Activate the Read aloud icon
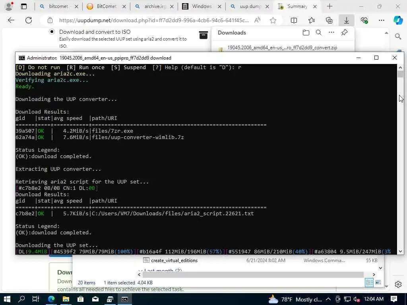The width and height of the screenshot is (407, 305). coord(257,20)
